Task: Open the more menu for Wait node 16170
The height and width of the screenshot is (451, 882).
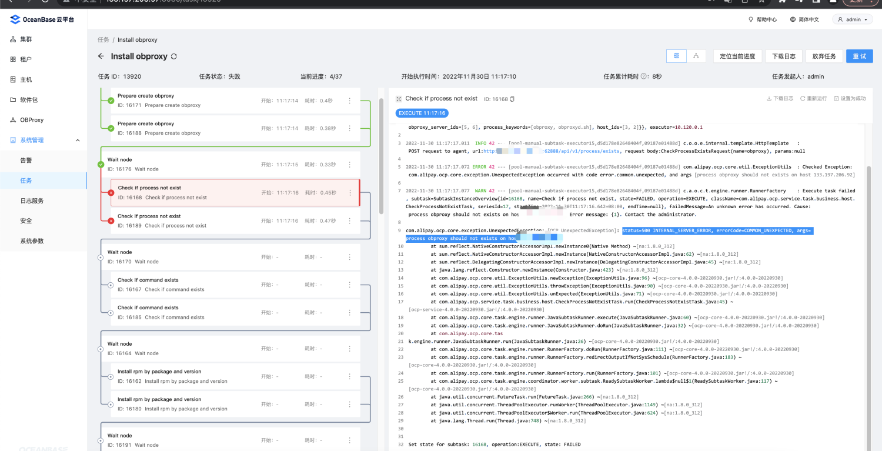Action: 350,257
